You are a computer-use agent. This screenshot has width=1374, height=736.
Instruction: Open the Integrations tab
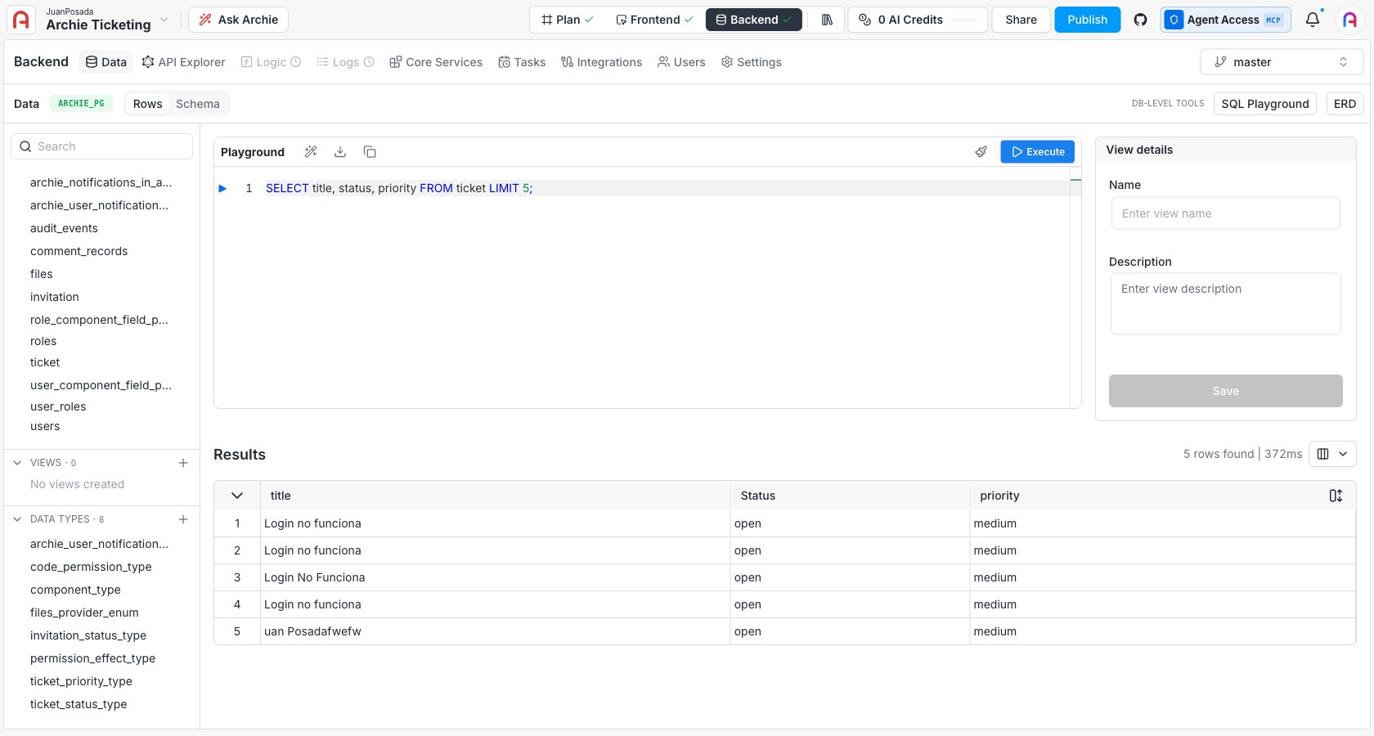pyautogui.click(x=601, y=62)
